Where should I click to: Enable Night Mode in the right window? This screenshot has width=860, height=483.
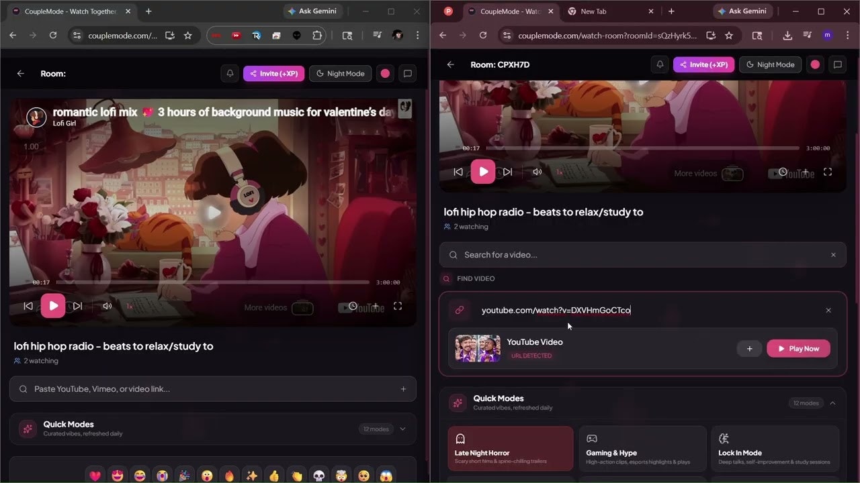(x=770, y=64)
